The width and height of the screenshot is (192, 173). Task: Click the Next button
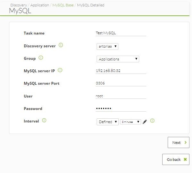[x=179, y=142]
